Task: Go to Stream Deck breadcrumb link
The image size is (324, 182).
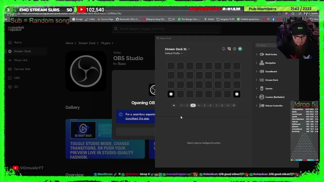Action: point(87,43)
